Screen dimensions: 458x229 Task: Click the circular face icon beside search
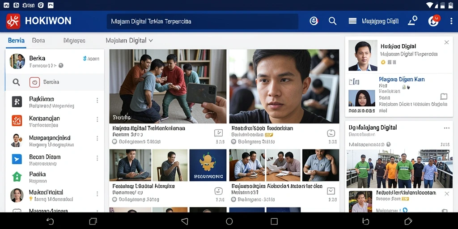(314, 21)
